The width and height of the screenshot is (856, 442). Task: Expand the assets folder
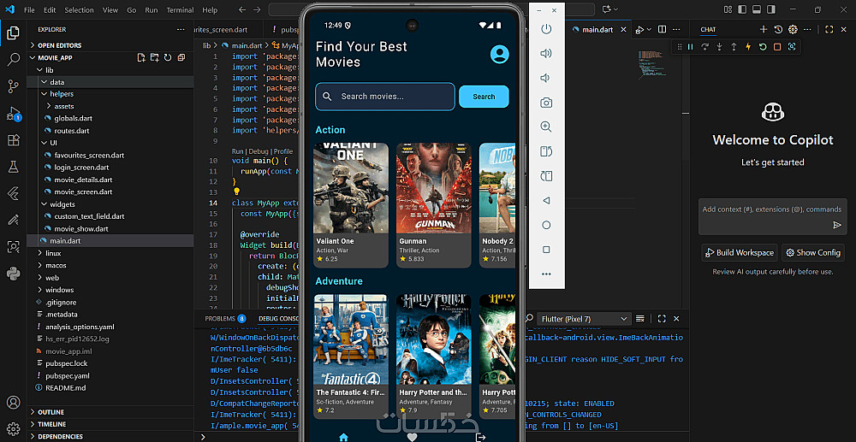(64, 107)
